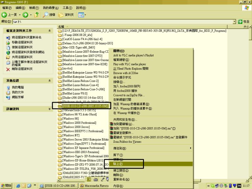The image size is (252, 189).
Task: Click the Views icon in the toolbar
Action: [81, 15]
